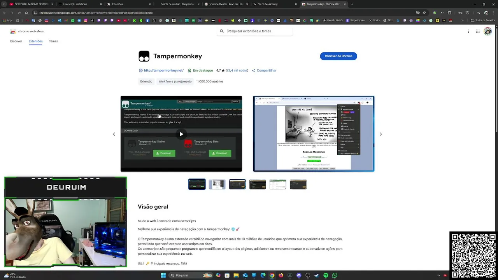Play the Tampermonkey promo video
This screenshot has height=280, width=498.
[x=181, y=134]
